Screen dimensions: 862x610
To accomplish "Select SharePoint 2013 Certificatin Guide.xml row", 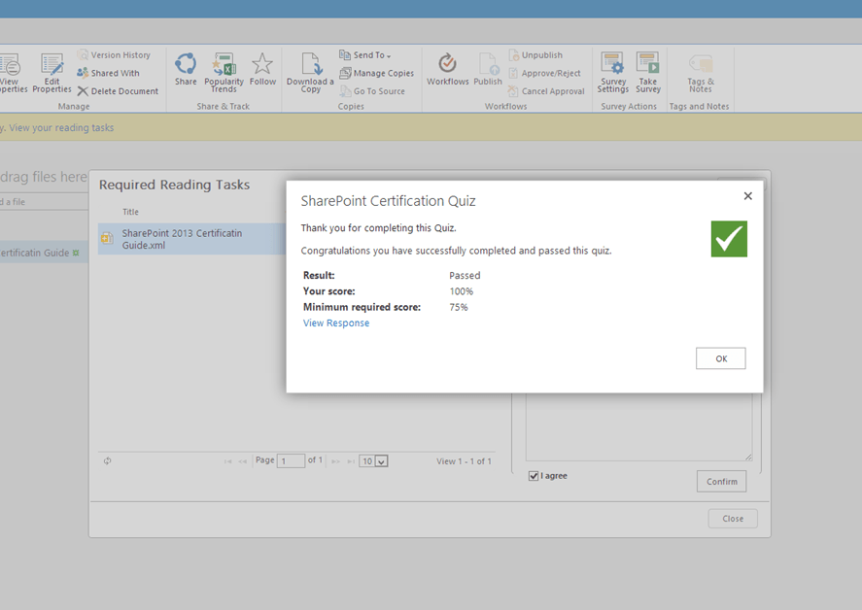I will click(192, 239).
